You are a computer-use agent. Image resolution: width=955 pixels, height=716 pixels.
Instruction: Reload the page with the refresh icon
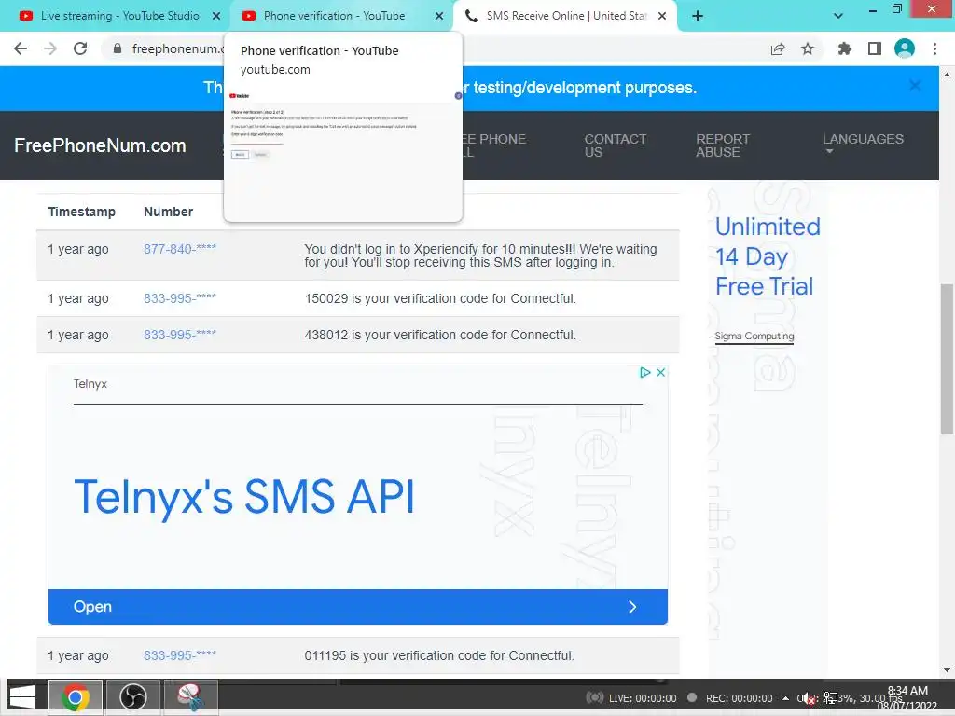(x=80, y=48)
